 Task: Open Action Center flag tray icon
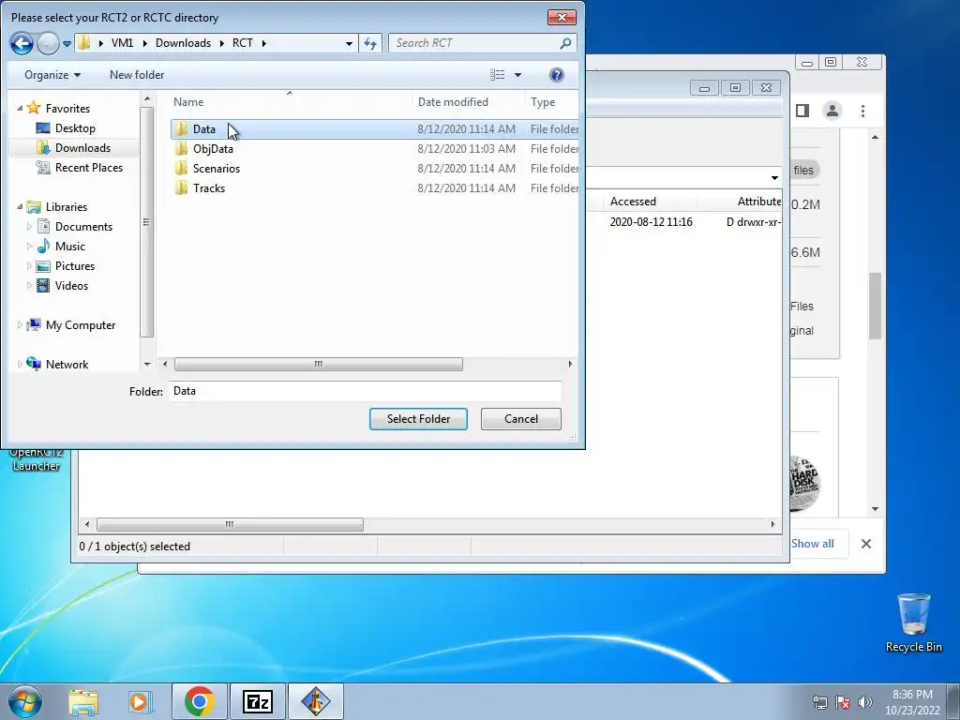click(843, 702)
